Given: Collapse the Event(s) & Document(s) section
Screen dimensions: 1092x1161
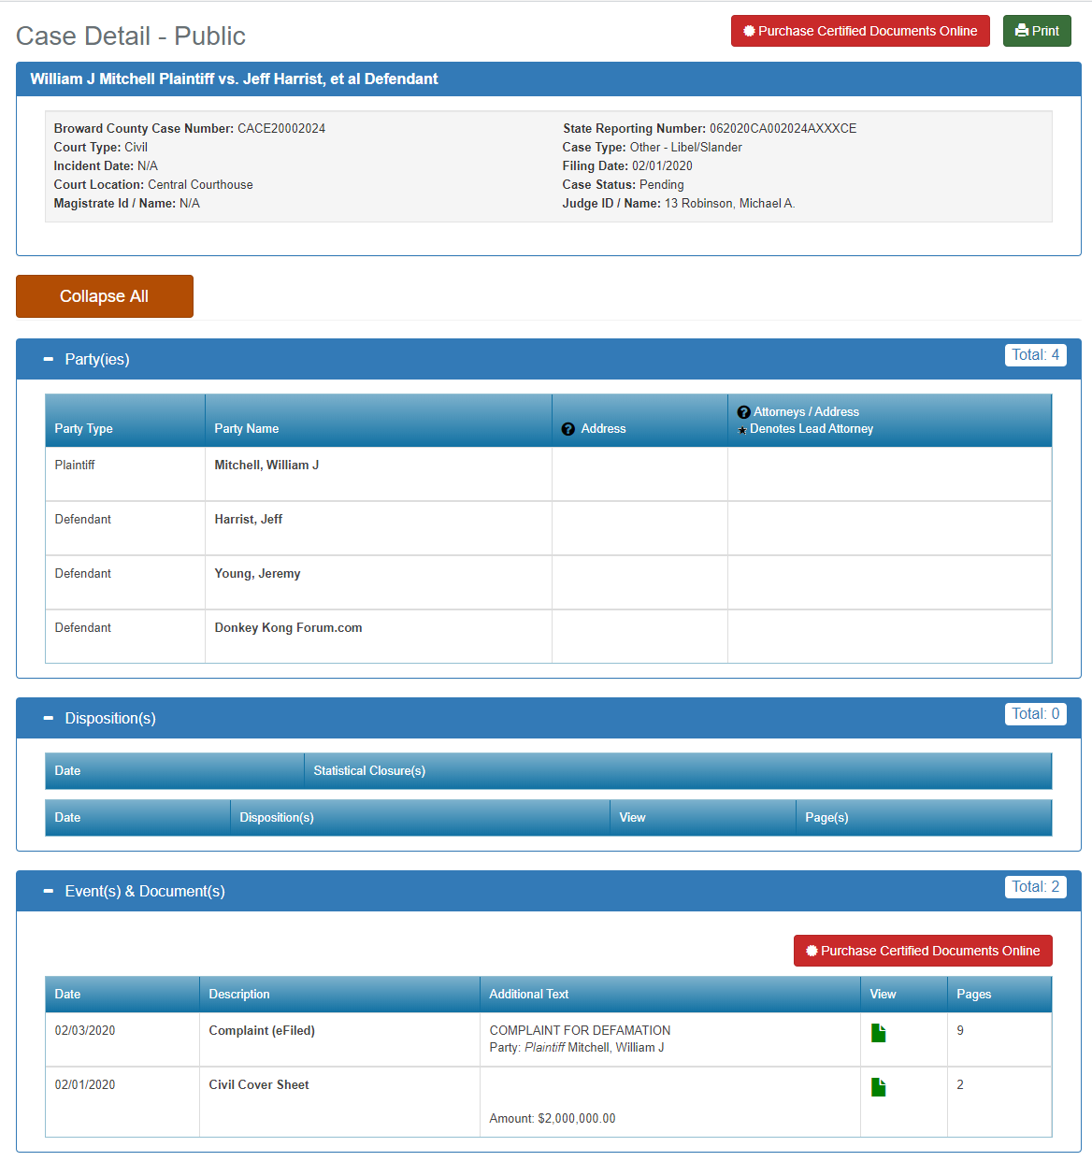Looking at the screenshot, I should tap(49, 891).
